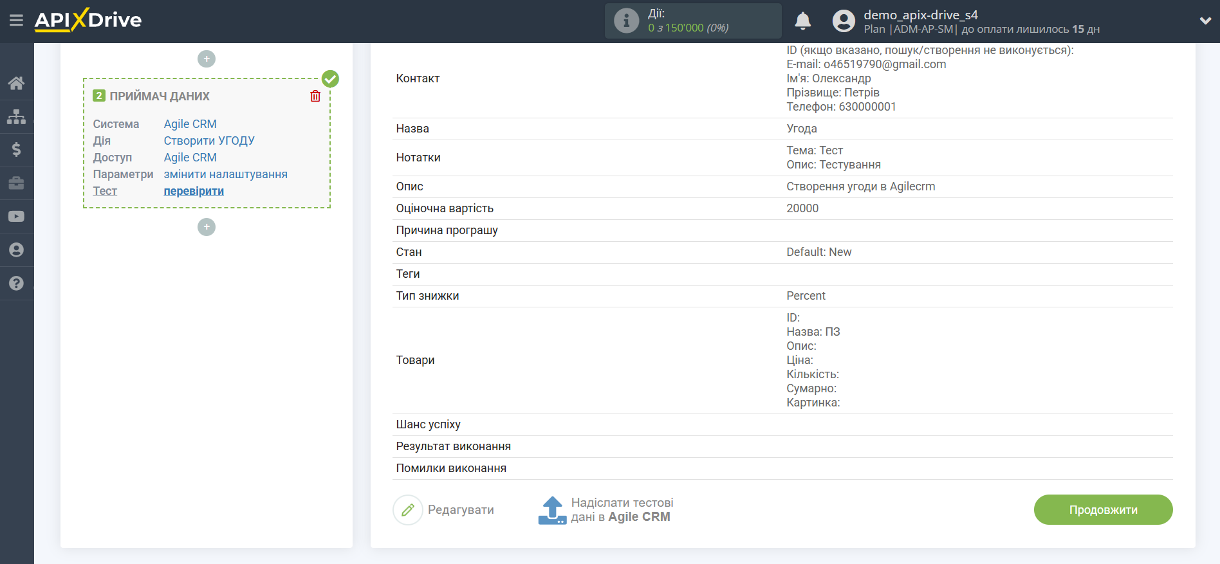Screen dimensions: 1220x564
Task: Click the Телефон: 630000001 value
Action: pos(841,107)
